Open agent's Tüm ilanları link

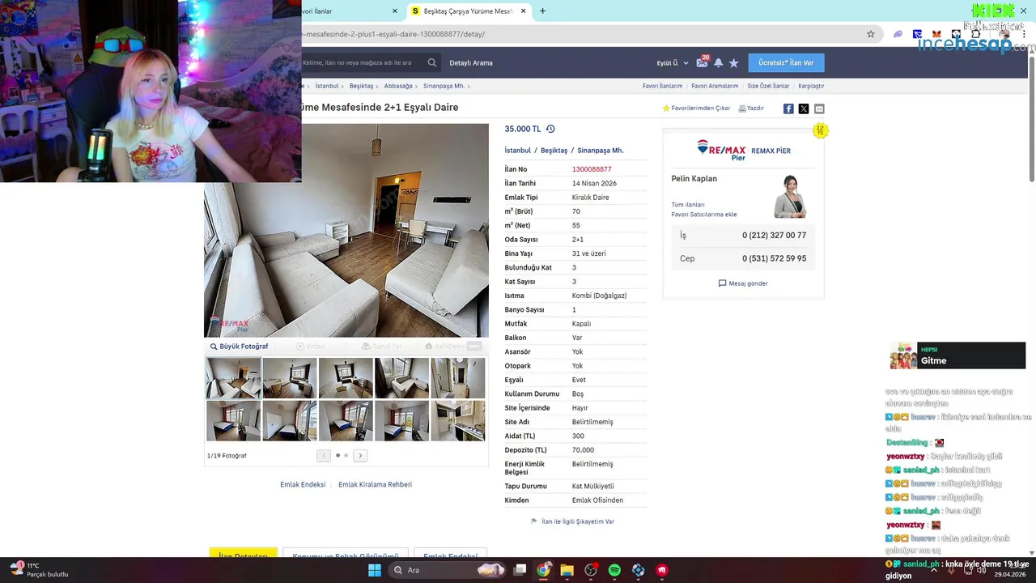688,205
